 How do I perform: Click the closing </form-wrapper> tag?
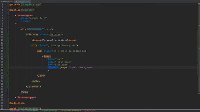pyautogui.click(x=25, y=97)
